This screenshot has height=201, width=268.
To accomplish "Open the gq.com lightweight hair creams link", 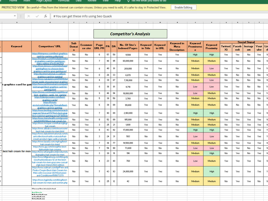I will [50, 148].
